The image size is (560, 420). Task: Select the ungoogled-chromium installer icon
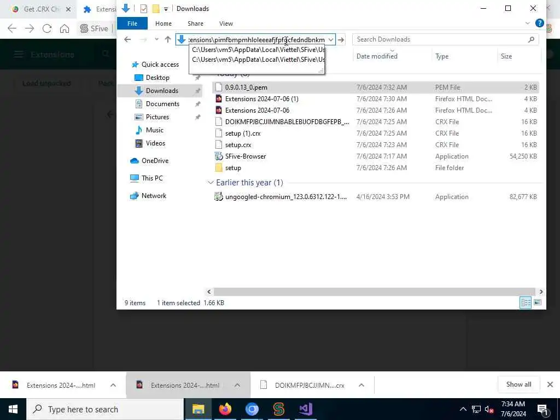(x=219, y=196)
